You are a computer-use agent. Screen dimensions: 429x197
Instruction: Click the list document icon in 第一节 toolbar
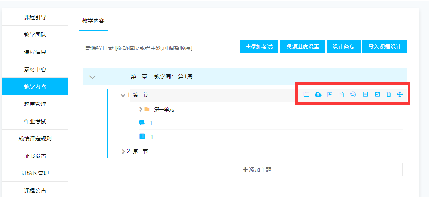[365, 94]
